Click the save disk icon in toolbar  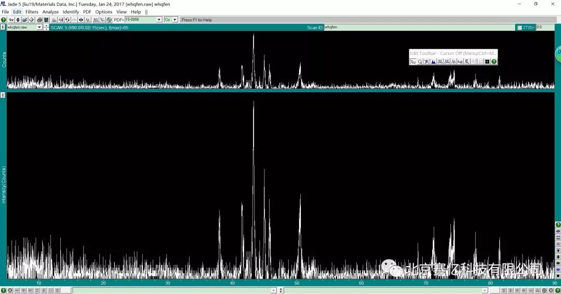click(46, 20)
